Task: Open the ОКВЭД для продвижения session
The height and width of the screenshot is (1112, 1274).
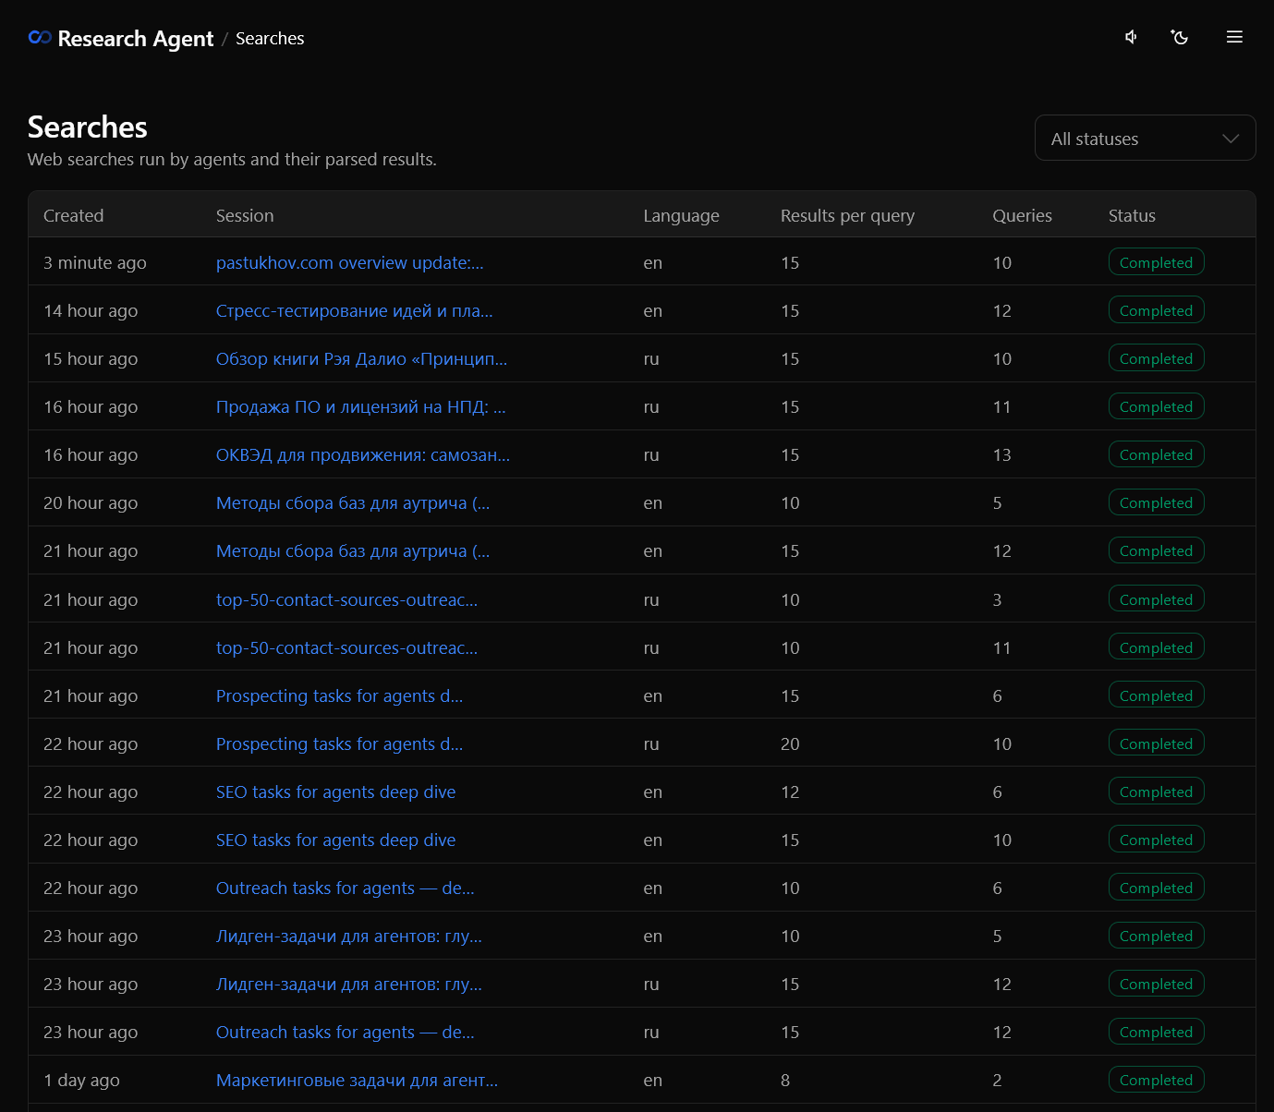Action: point(363,455)
